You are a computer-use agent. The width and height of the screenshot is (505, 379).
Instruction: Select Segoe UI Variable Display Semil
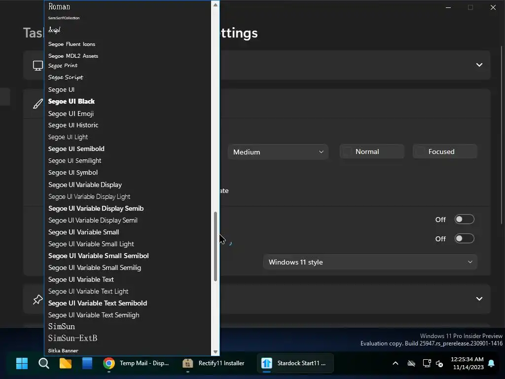pos(128,221)
